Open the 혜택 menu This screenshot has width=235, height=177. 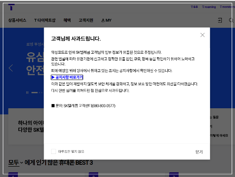click(67, 20)
